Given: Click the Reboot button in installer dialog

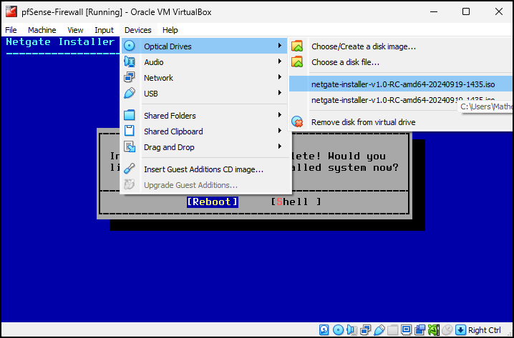Looking at the screenshot, I should tap(213, 202).
